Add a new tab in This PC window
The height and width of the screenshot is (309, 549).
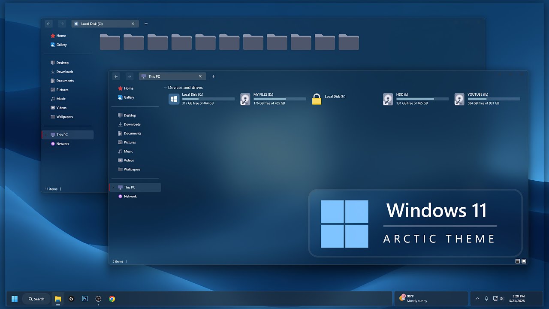tap(214, 76)
